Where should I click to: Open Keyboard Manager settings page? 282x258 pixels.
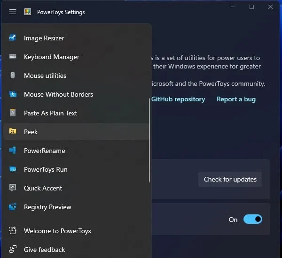tap(77, 57)
